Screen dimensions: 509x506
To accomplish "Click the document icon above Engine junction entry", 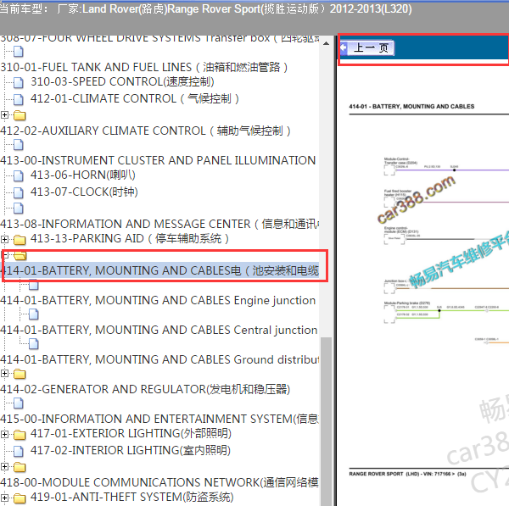I will click(x=33, y=286).
